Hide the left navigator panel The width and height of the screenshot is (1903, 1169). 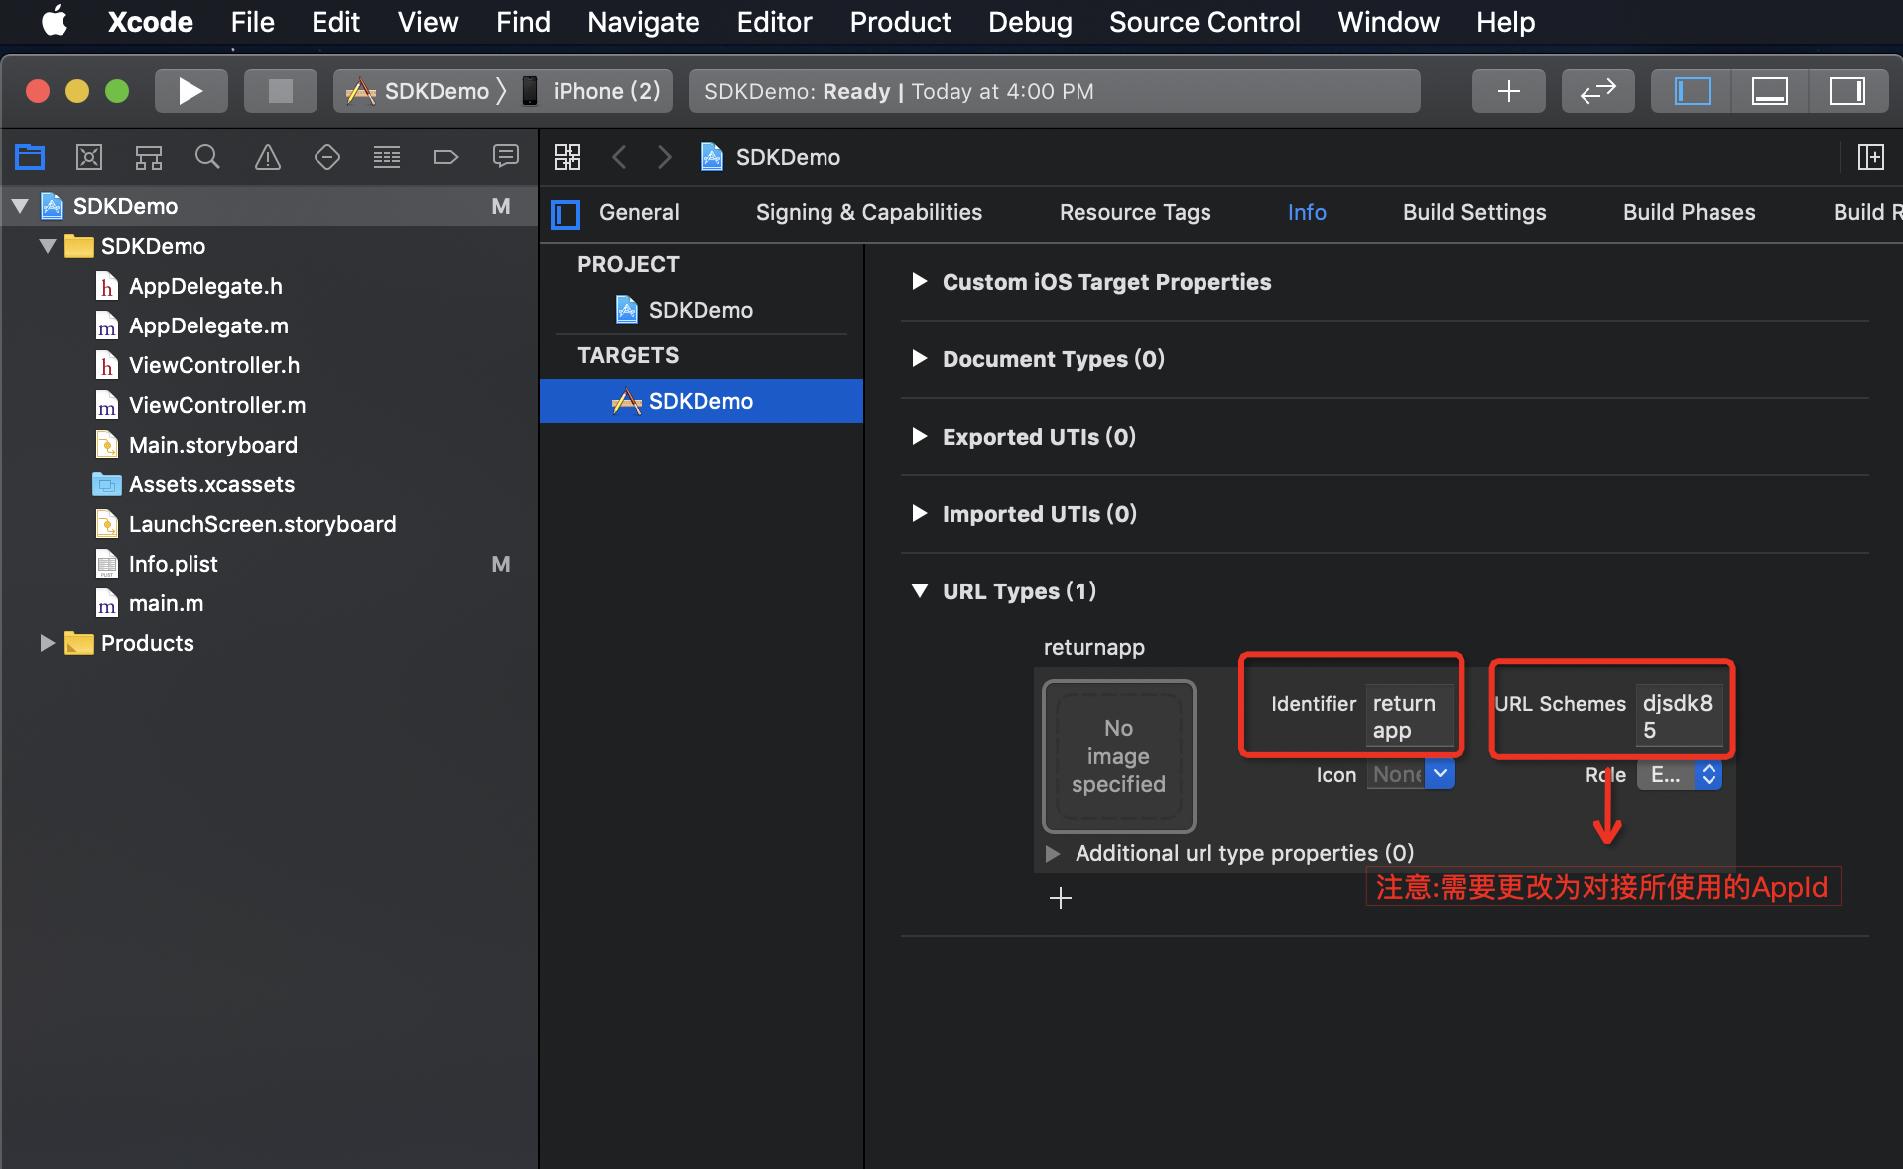(1692, 91)
